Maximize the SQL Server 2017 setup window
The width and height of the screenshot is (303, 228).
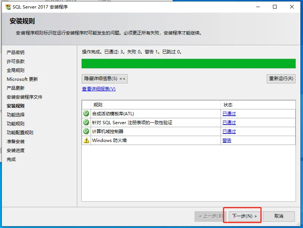(x=275, y=7)
